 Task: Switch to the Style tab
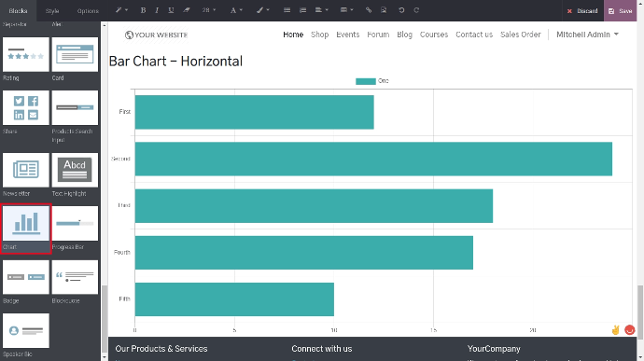(52, 10)
